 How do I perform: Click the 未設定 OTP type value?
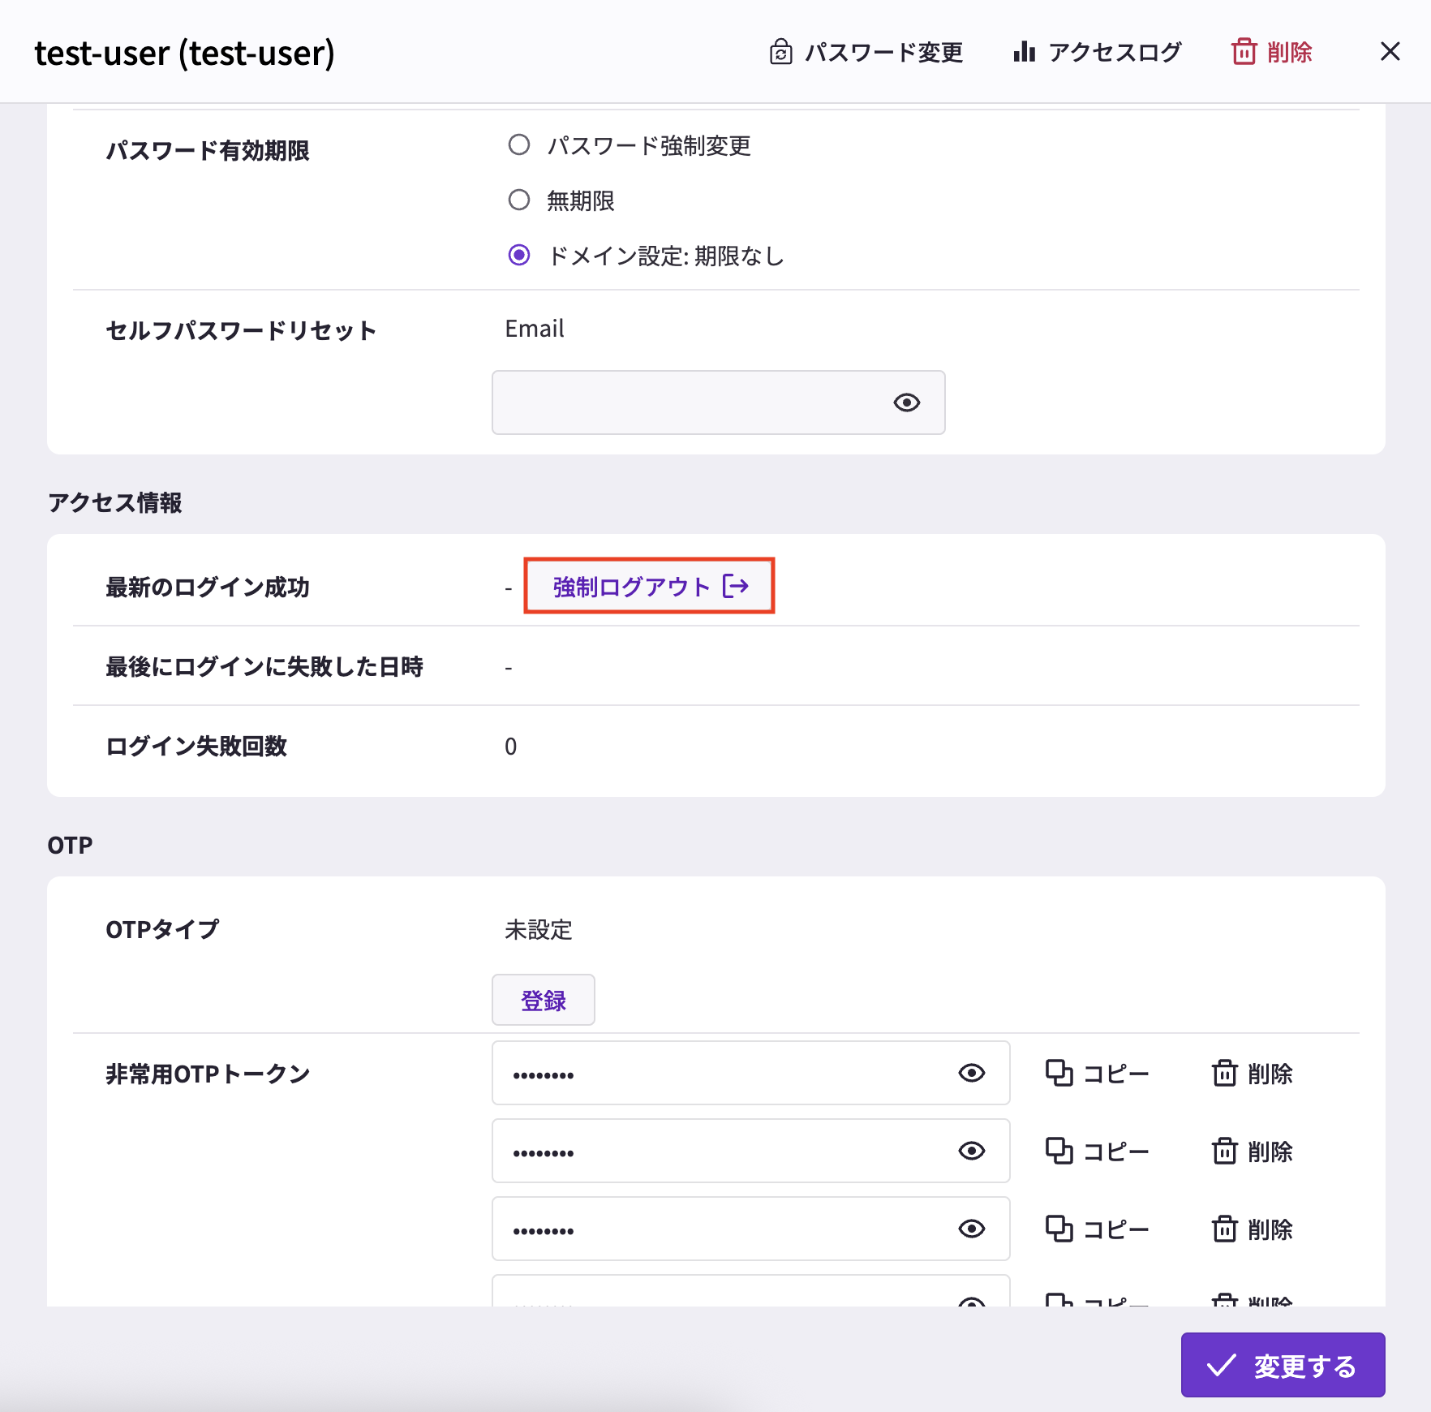(539, 929)
